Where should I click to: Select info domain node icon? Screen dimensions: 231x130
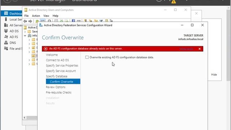[x=30, y=35]
